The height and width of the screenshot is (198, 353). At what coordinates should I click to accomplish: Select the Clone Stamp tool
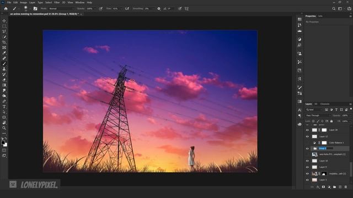4,69
